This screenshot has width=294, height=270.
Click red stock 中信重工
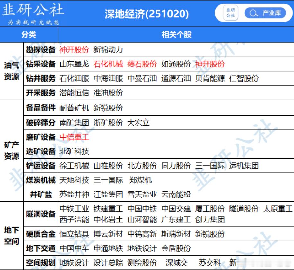click(74, 137)
